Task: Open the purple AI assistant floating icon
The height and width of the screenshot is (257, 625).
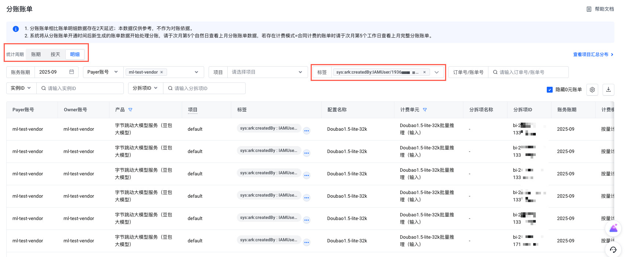Action: click(x=613, y=229)
